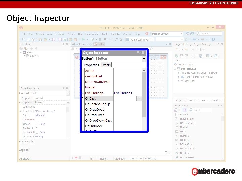This screenshot has height=181, width=242.
Task: Click the Move Down arrow in Structure pane
Action: click(x=36, y=48)
